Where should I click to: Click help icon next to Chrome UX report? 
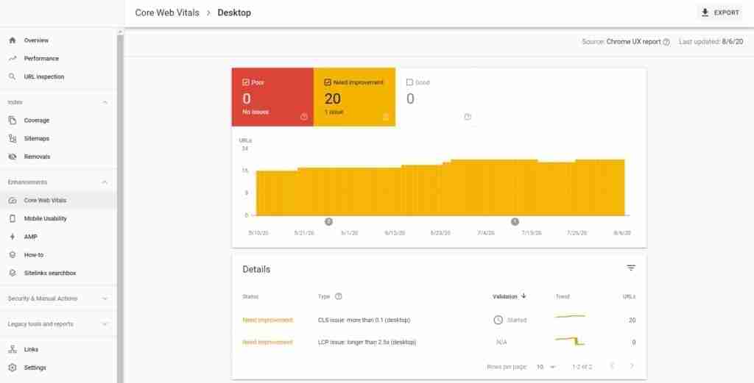pyautogui.click(x=666, y=42)
